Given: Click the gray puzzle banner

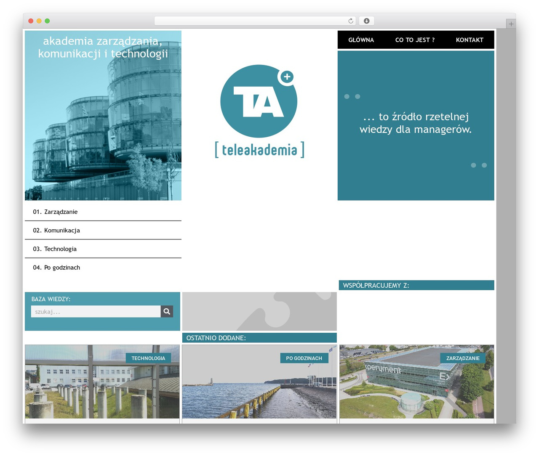Looking at the screenshot, I should tap(259, 311).
